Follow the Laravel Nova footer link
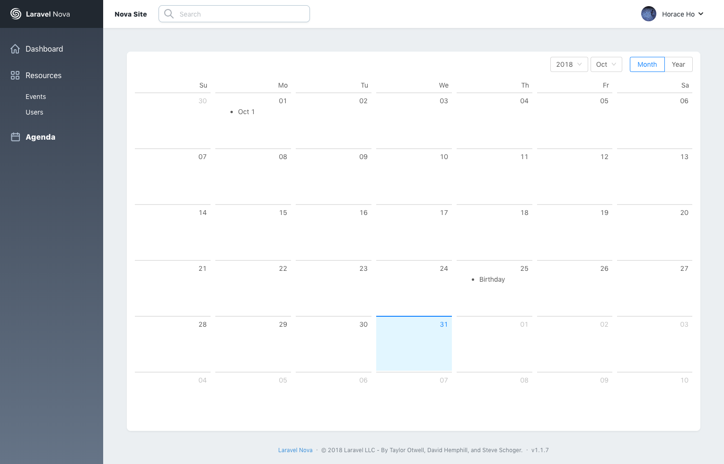 pos(295,450)
